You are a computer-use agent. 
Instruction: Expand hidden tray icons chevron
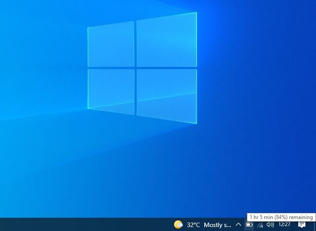click(238, 224)
